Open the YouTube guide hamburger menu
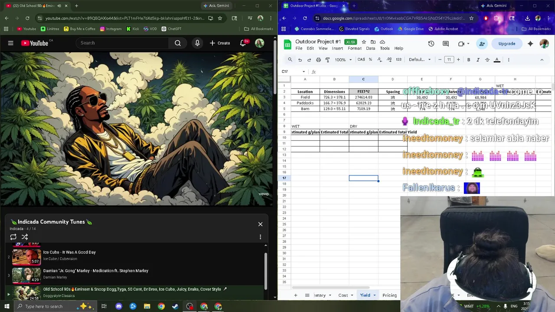Screen dimensions: 555x312 pyautogui.click(x=11, y=43)
